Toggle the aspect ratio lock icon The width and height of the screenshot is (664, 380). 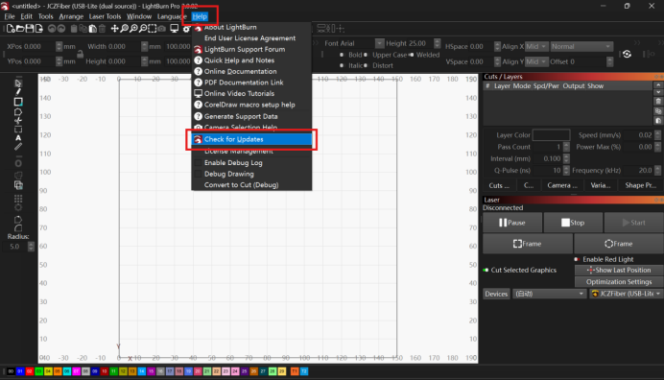click(x=80, y=55)
